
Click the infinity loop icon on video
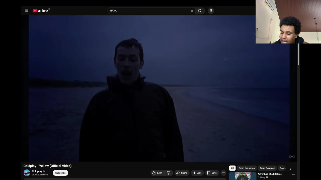(x=292, y=156)
